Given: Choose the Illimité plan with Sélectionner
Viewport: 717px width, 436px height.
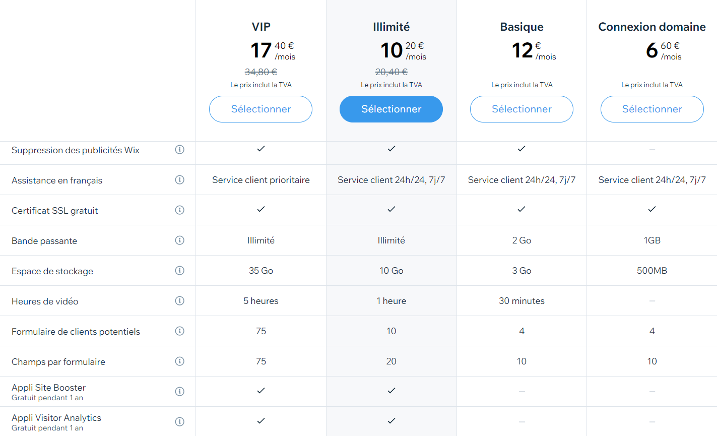Looking at the screenshot, I should [x=391, y=109].
